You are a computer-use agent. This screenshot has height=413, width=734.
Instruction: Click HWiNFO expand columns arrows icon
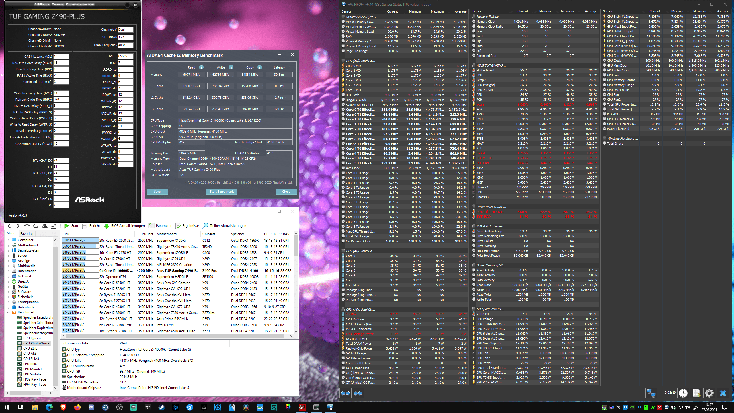(x=345, y=393)
